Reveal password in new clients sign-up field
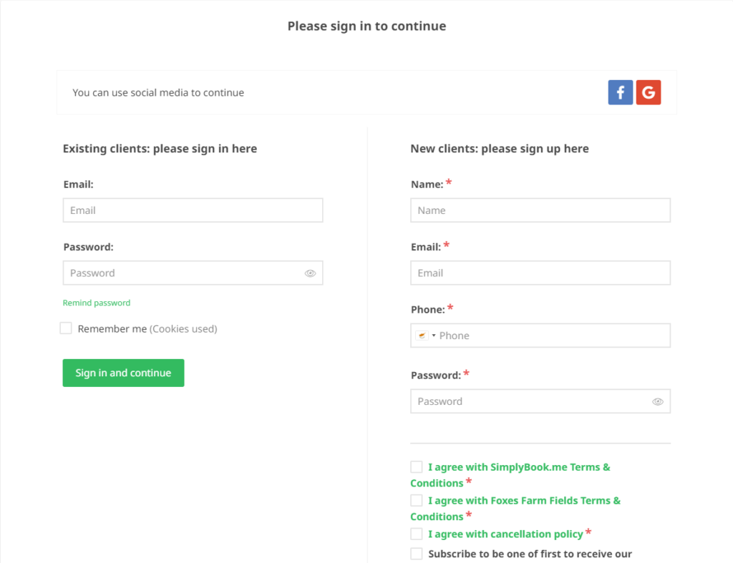The image size is (733, 563). (658, 402)
